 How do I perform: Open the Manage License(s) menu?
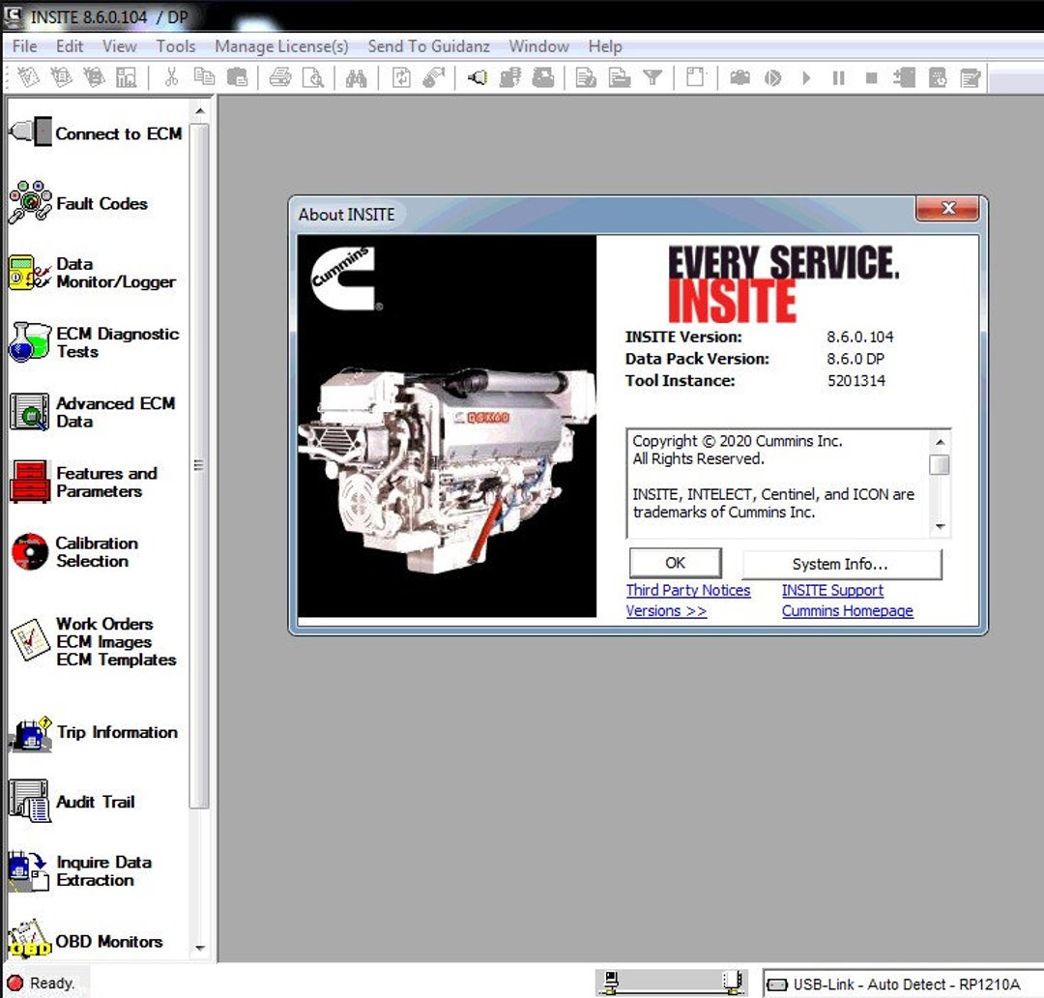pos(281,45)
